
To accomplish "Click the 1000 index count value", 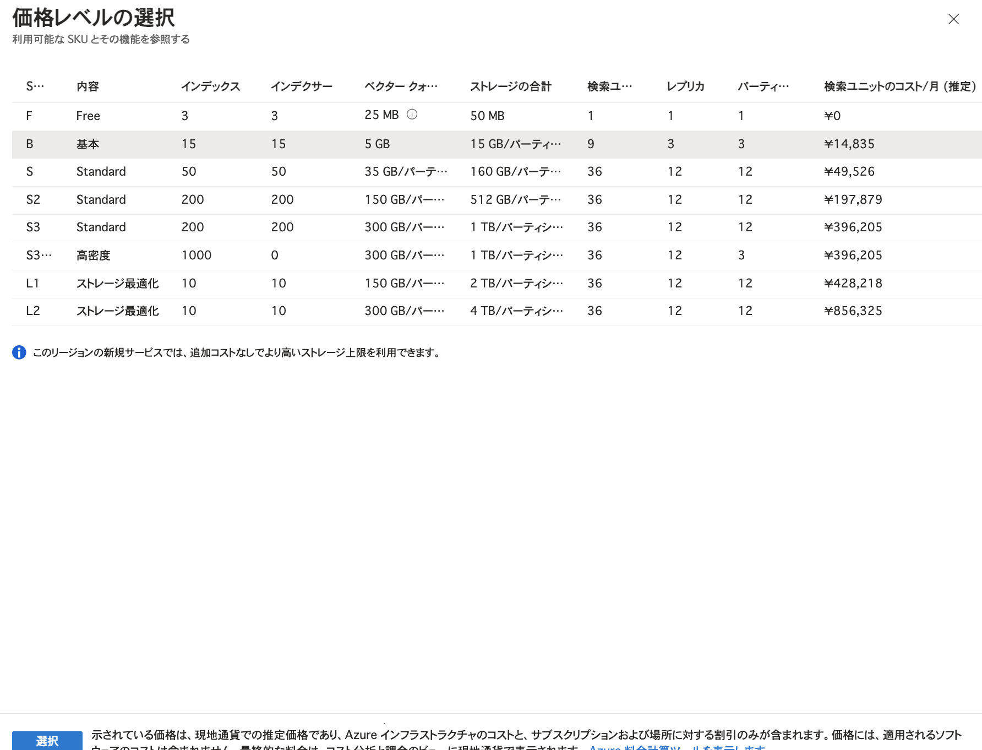I will click(197, 255).
